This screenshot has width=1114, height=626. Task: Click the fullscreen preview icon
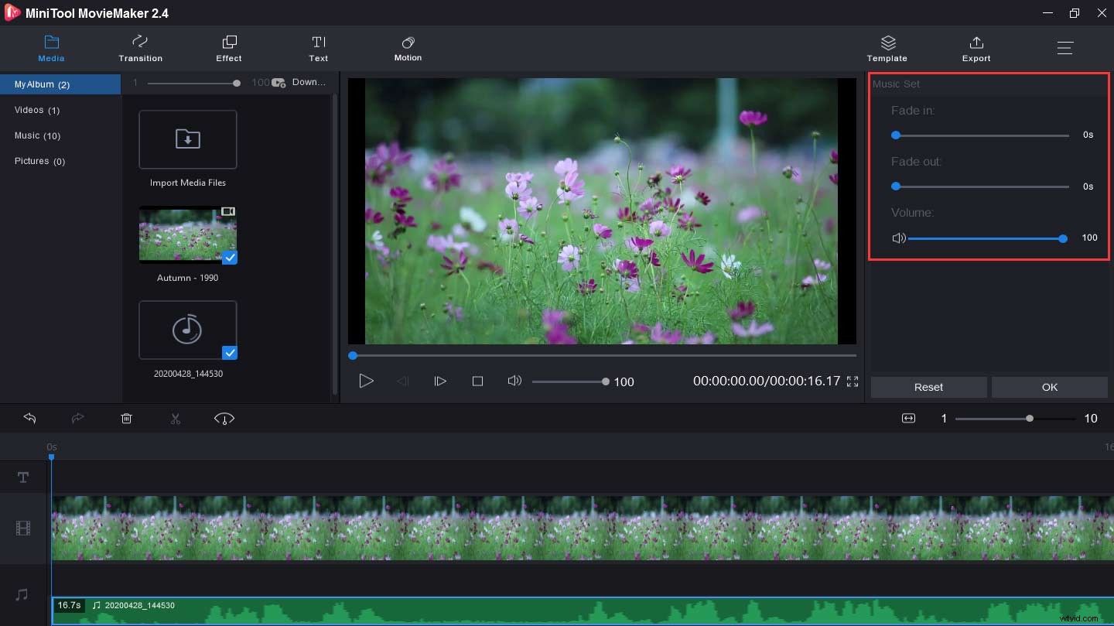coord(853,381)
